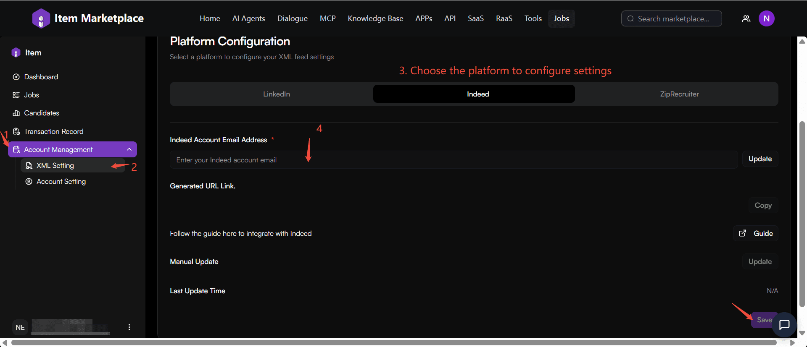
Task: Open the user contacts icon in header
Action: tap(746, 18)
